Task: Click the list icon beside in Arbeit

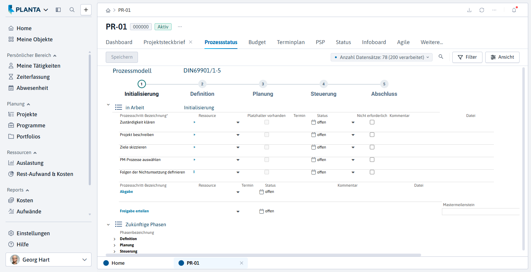Action: pyautogui.click(x=119, y=108)
